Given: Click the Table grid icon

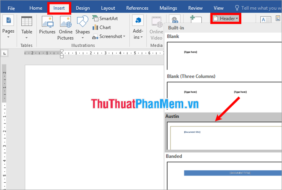Looking at the screenshot, I should pyautogui.click(x=27, y=22).
